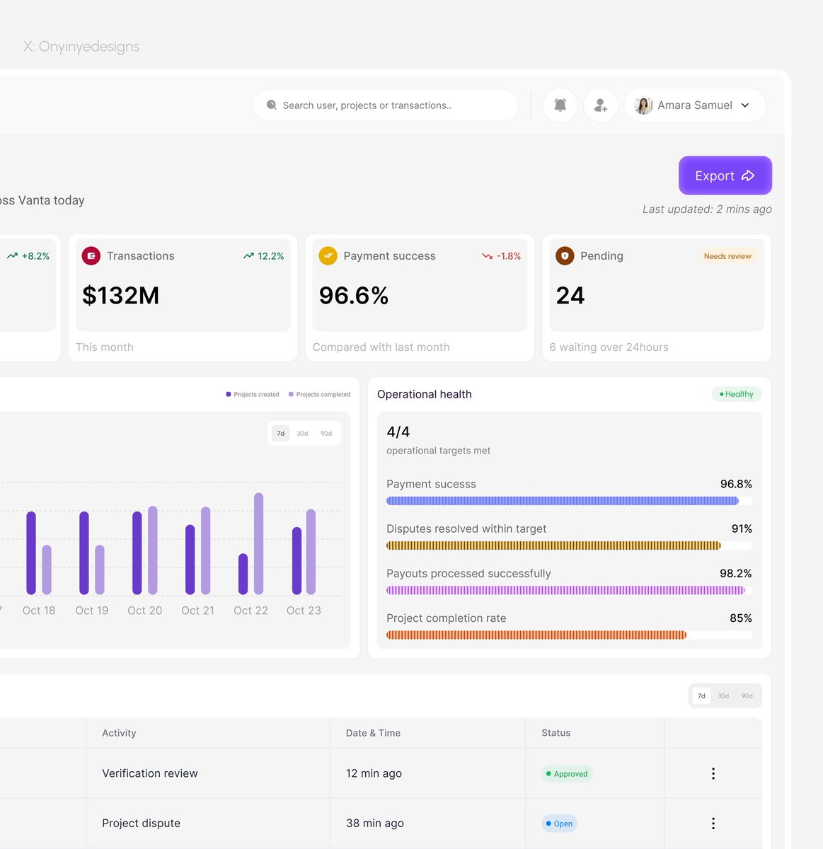Click the Transactions upward trend arrow icon
The image size is (823, 849).
click(x=248, y=256)
